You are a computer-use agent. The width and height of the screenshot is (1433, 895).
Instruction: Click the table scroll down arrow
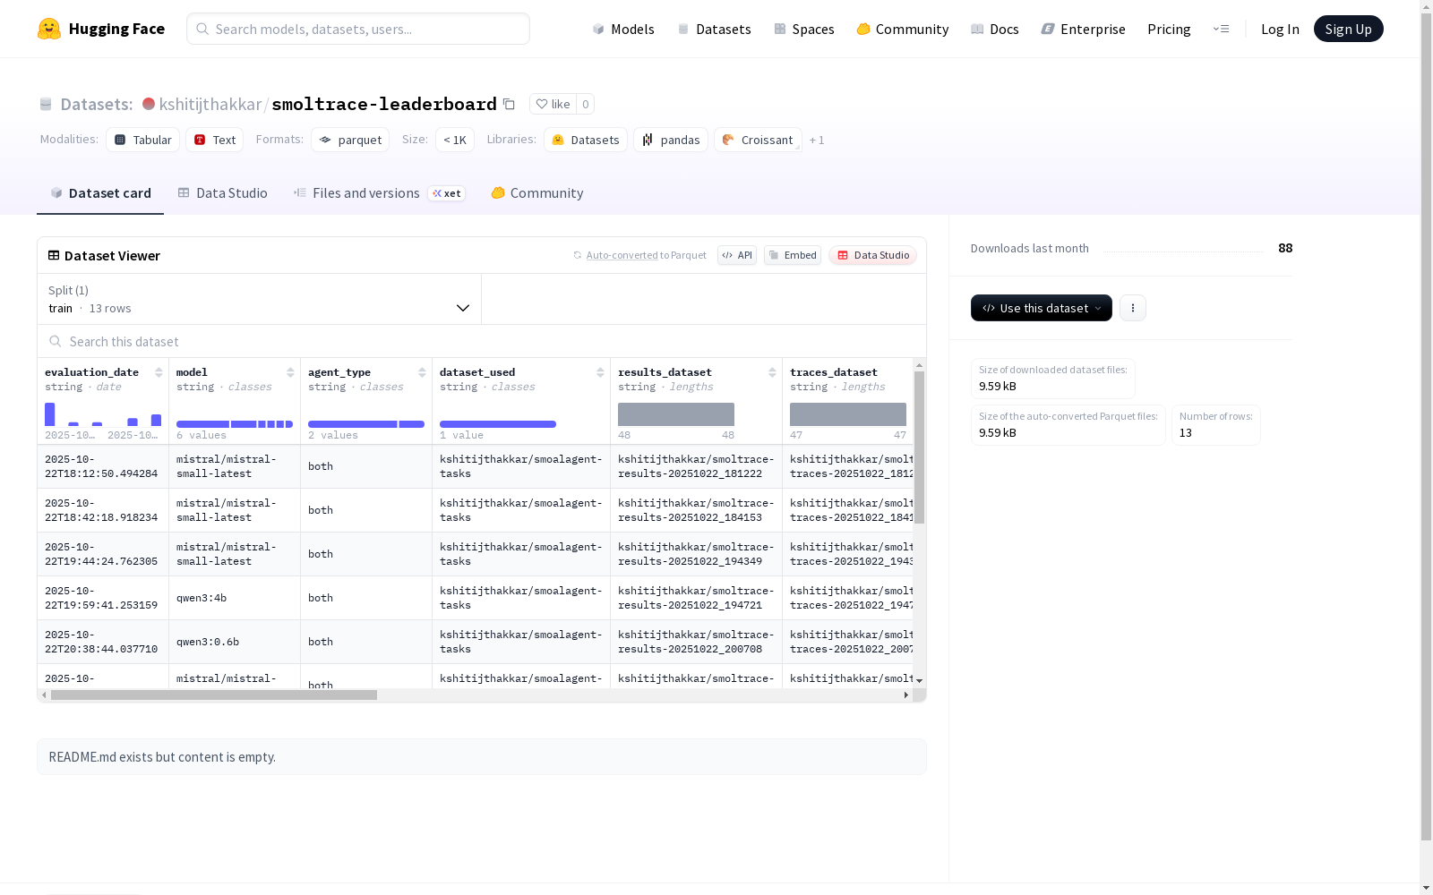point(919,681)
